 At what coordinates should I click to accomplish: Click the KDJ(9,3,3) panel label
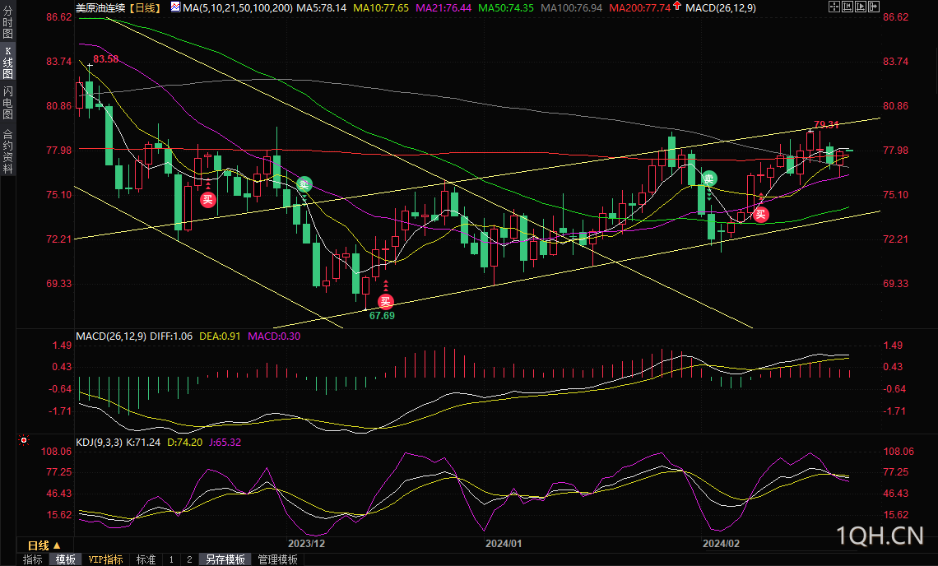tap(99, 442)
